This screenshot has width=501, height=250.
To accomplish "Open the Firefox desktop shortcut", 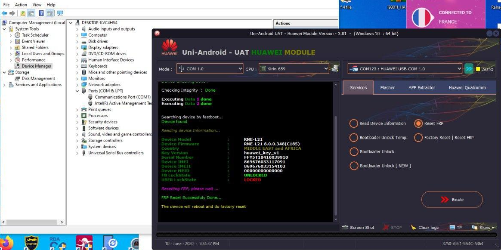I will [6, 243].
